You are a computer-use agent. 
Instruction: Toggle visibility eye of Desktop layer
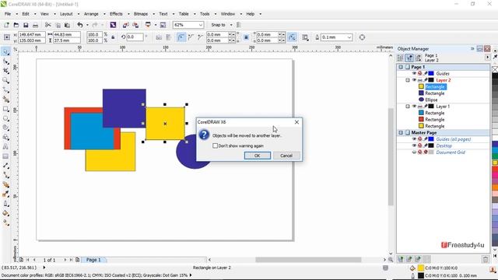414,145
